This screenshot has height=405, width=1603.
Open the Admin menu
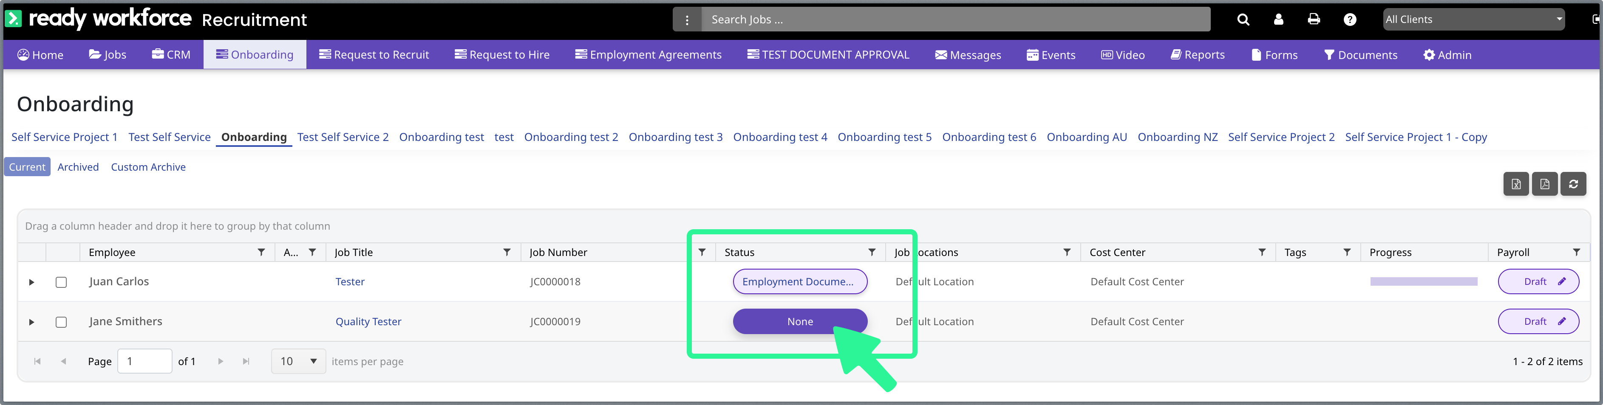[x=1447, y=55]
